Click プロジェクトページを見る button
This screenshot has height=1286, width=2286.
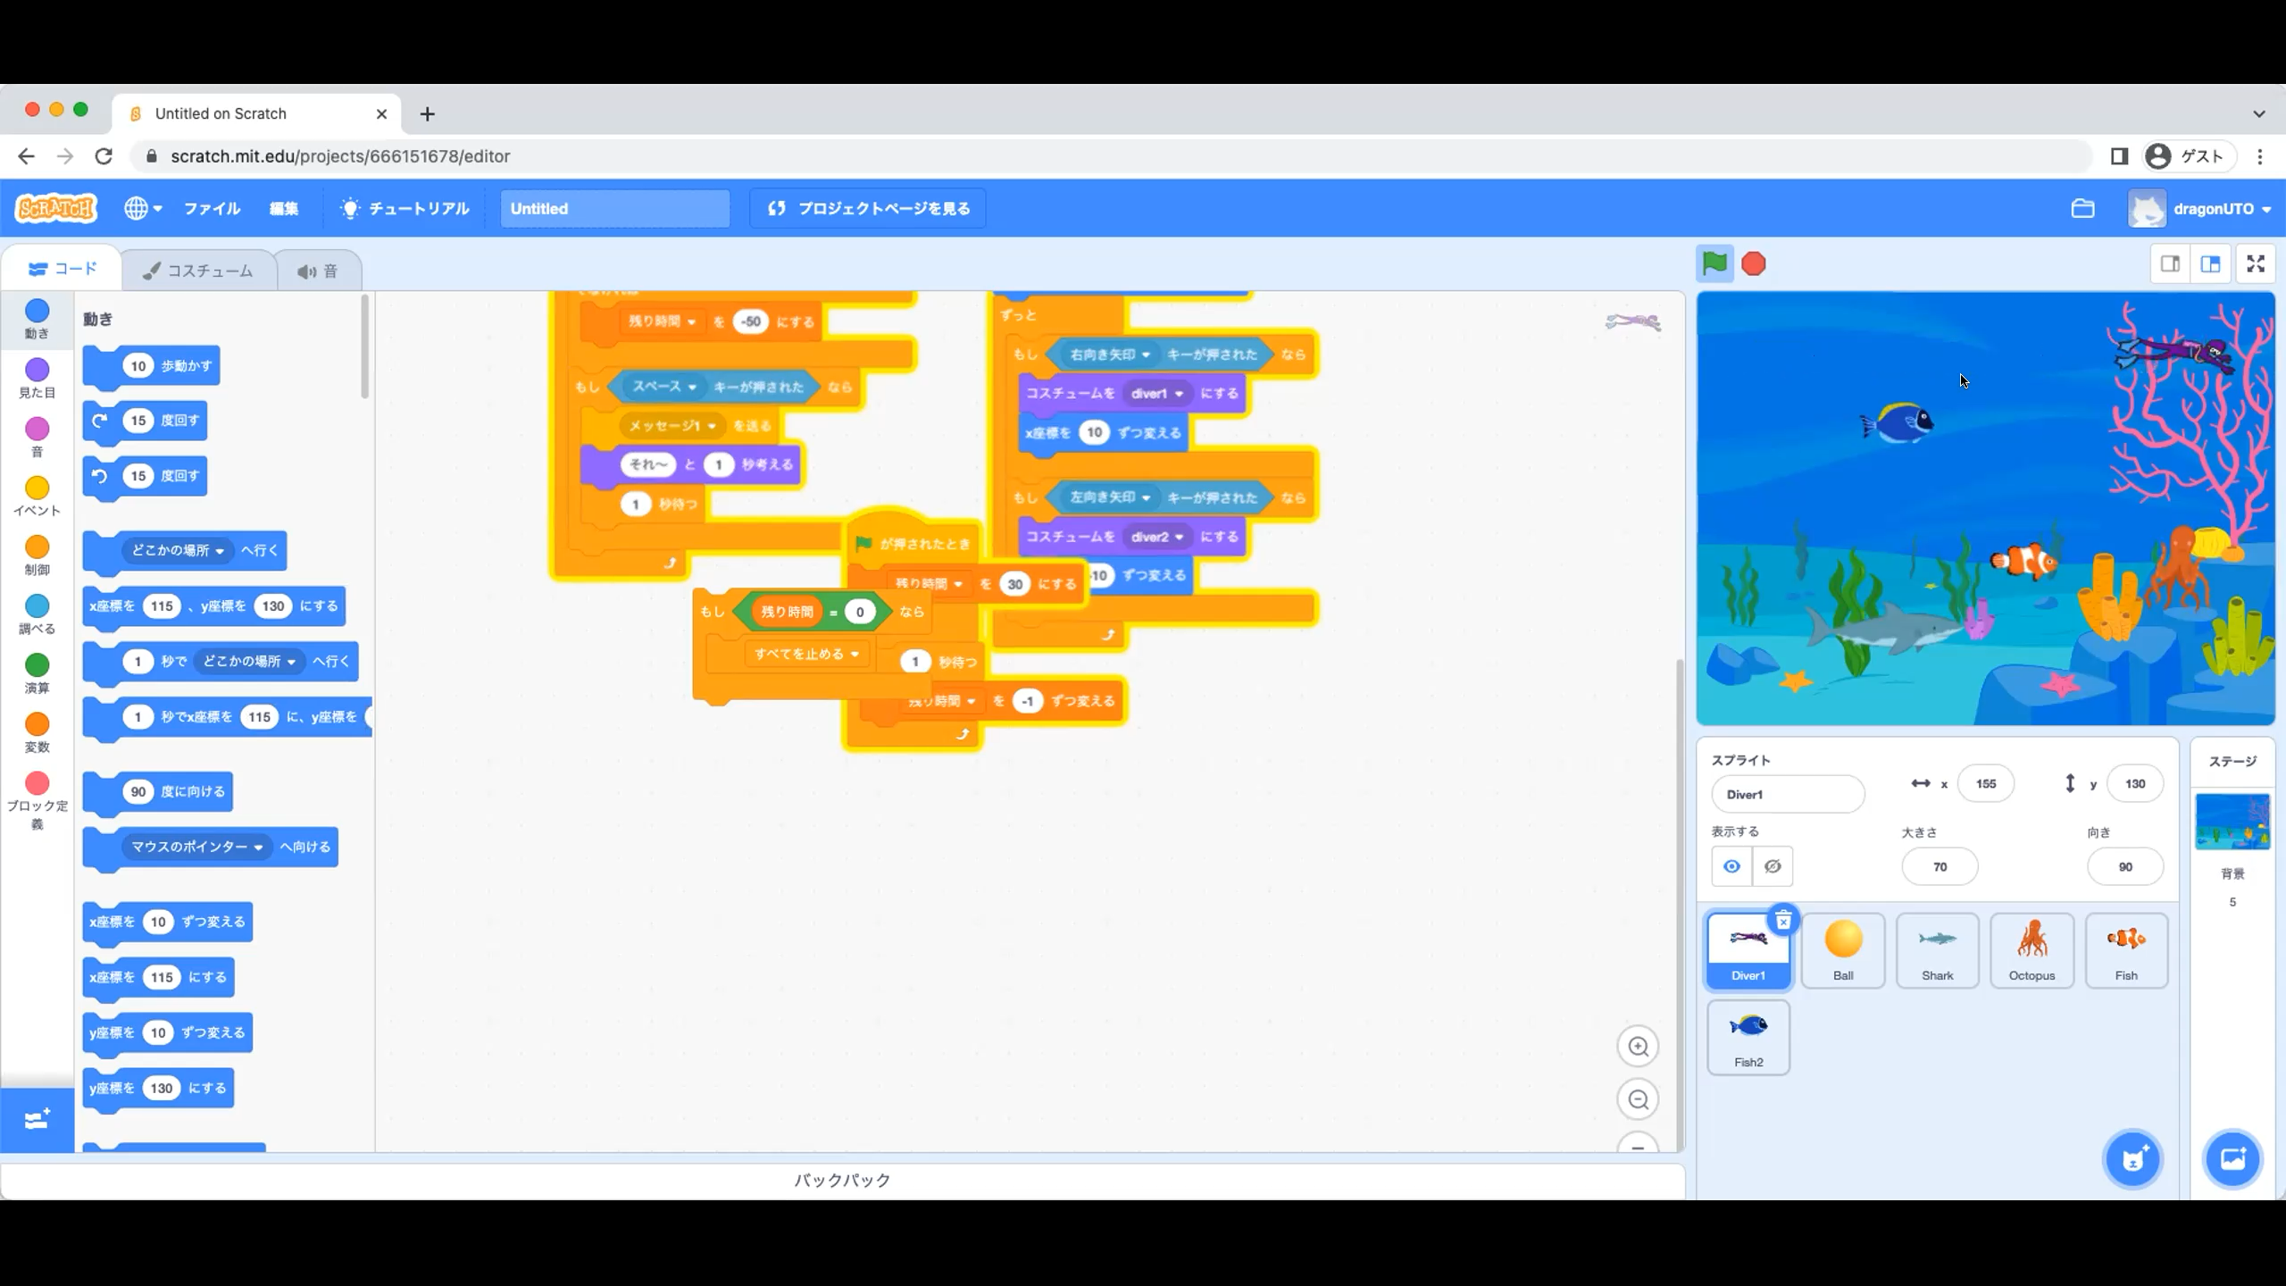[867, 208]
